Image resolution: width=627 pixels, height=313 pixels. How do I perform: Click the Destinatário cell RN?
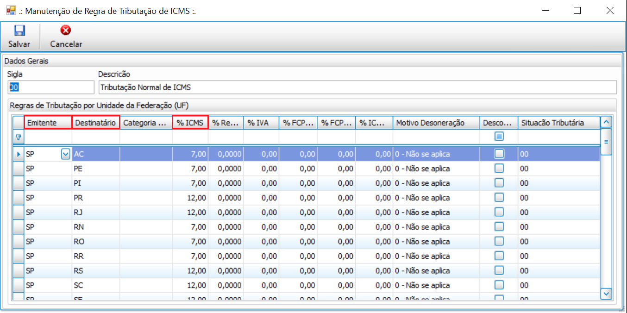(x=96, y=227)
